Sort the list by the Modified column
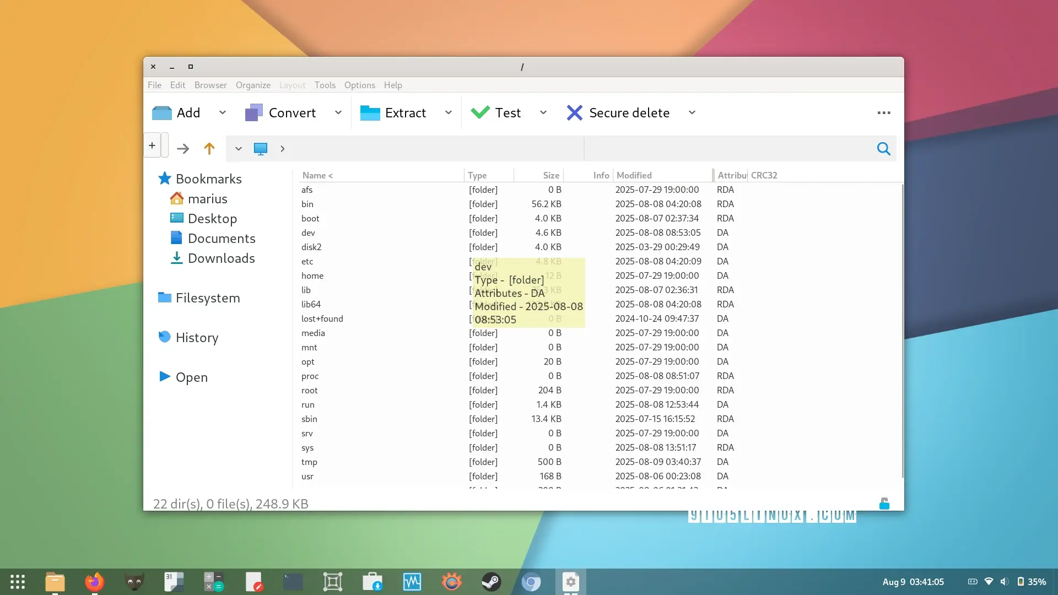Image resolution: width=1058 pixels, height=595 pixels. [x=634, y=175]
